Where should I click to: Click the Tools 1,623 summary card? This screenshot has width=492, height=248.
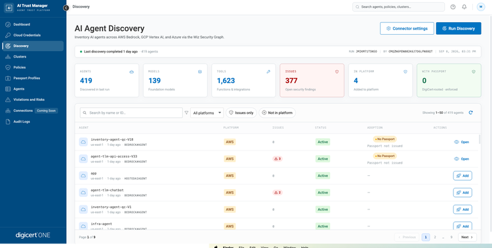243,80
